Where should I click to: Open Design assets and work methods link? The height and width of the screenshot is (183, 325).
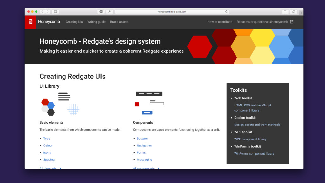pyautogui.click(x=257, y=125)
